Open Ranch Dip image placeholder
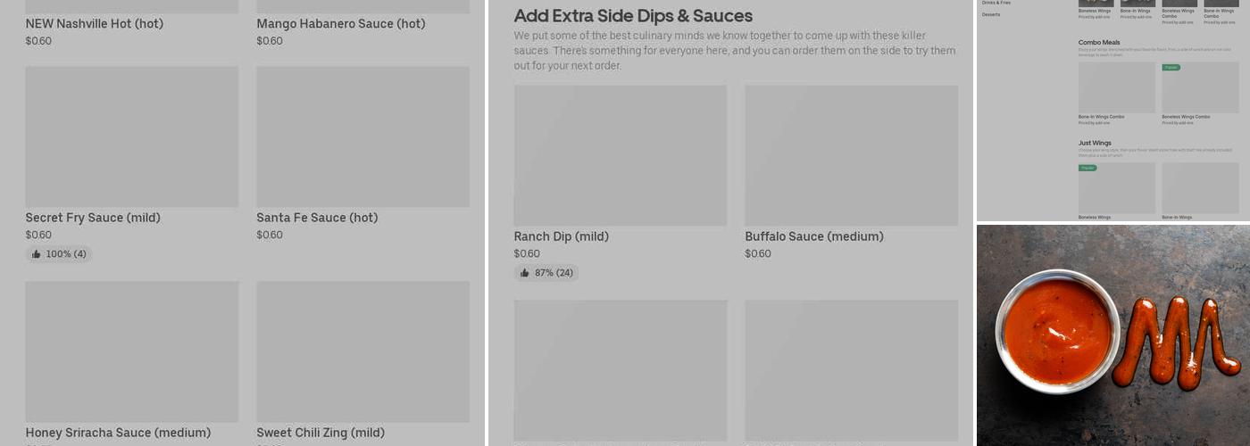Screen dimensions: 1250x446 pos(620,155)
